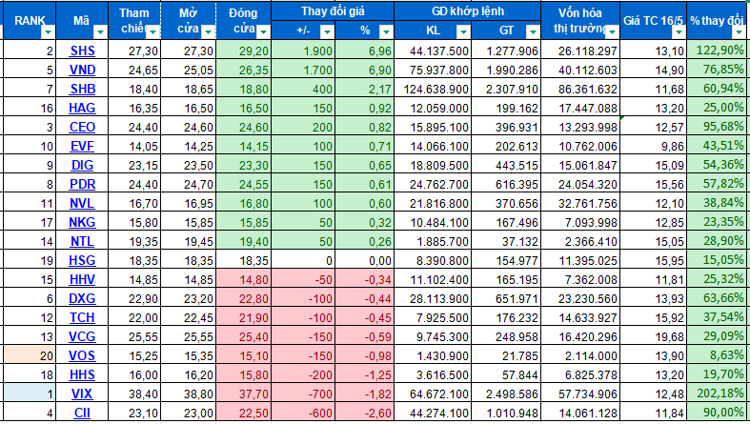Open the NVL stock link
This screenshot has width=750, height=424.
coord(82,203)
